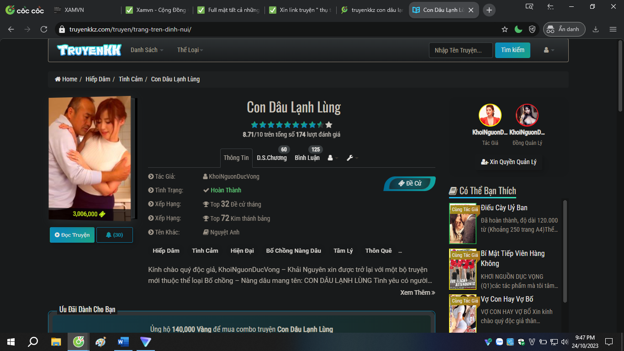The image size is (624, 351).
Task: Expand the Danh Sách dropdown menu
Action: pyautogui.click(x=147, y=50)
